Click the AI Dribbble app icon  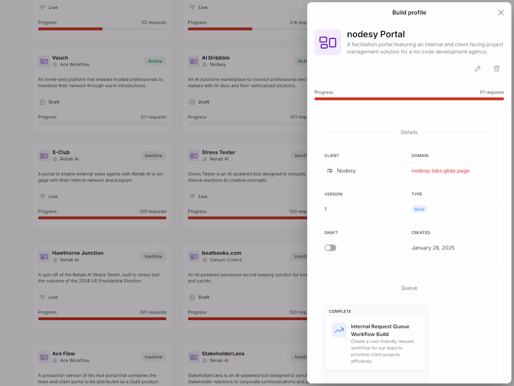coord(193,61)
